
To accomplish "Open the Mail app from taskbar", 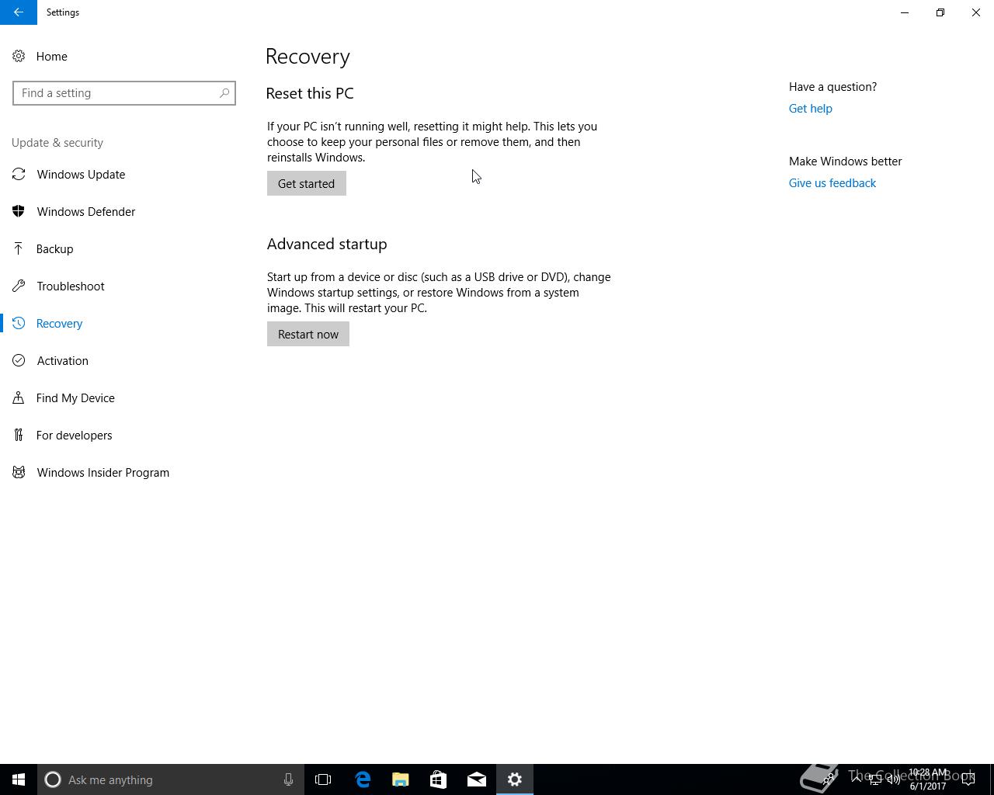I will pos(477,779).
